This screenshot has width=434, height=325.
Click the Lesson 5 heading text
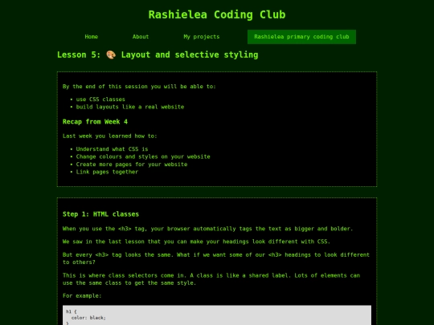click(158, 55)
